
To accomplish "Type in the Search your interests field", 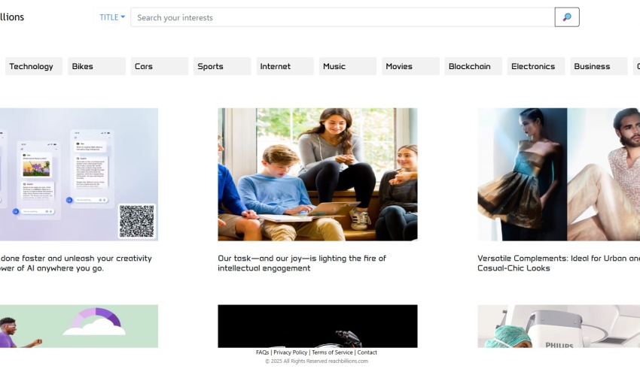I will (342, 17).
